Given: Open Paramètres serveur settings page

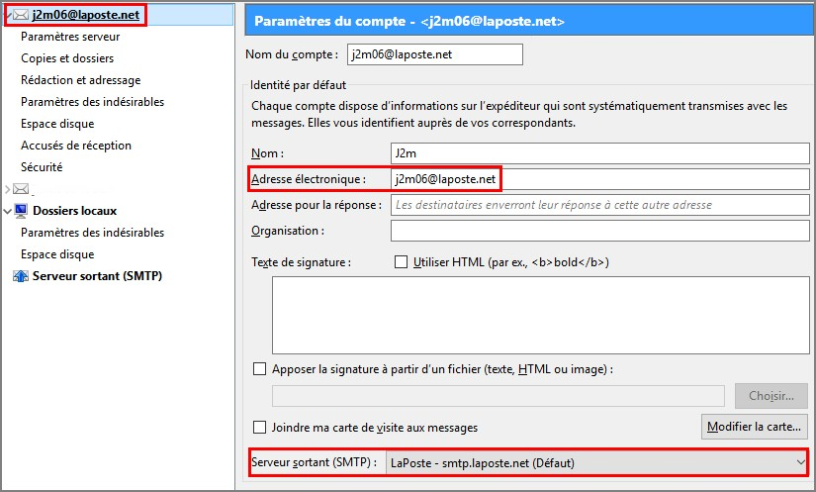Looking at the screenshot, I should click(70, 37).
